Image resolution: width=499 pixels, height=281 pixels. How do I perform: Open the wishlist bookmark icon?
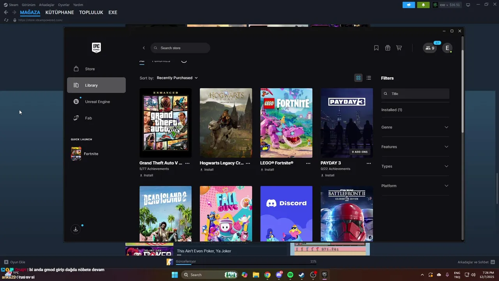point(376,48)
